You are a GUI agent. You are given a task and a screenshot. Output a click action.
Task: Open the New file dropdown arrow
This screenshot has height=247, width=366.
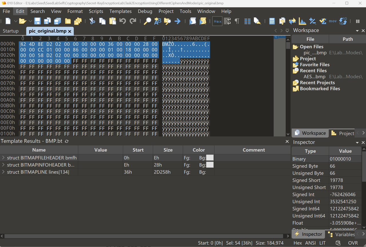[x=16, y=21]
